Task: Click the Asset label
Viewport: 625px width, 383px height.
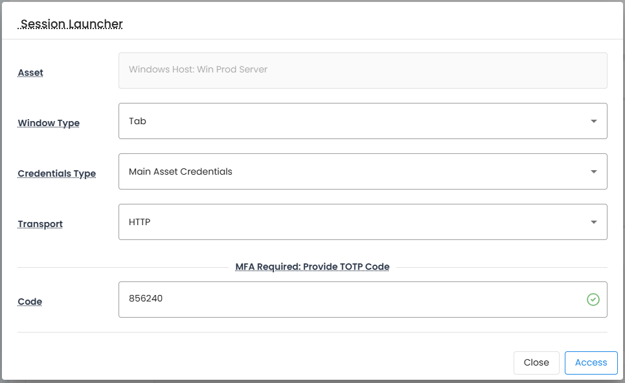Action: [30, 72]
